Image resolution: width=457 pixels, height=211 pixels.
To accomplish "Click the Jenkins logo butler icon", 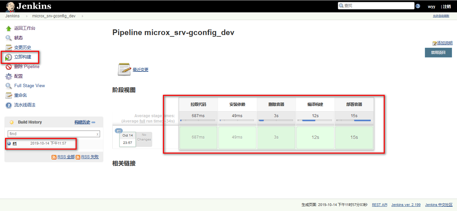I will [10, 6].
